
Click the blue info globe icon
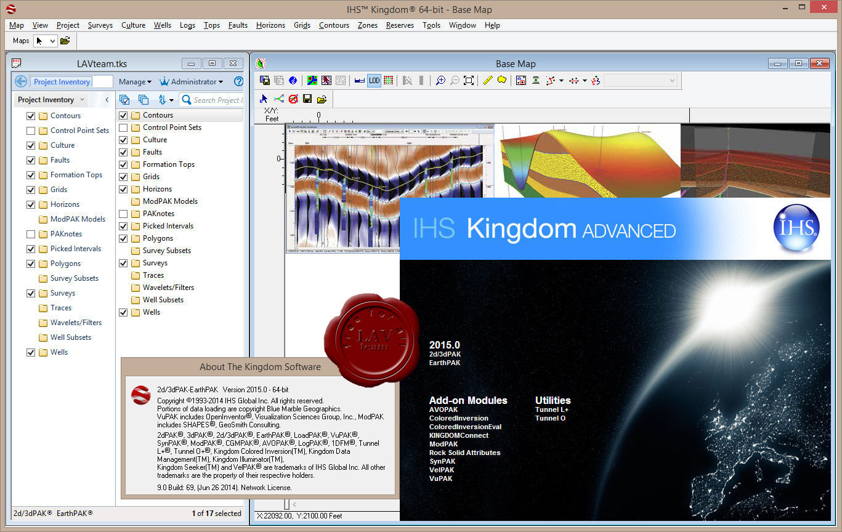[293, 81]
